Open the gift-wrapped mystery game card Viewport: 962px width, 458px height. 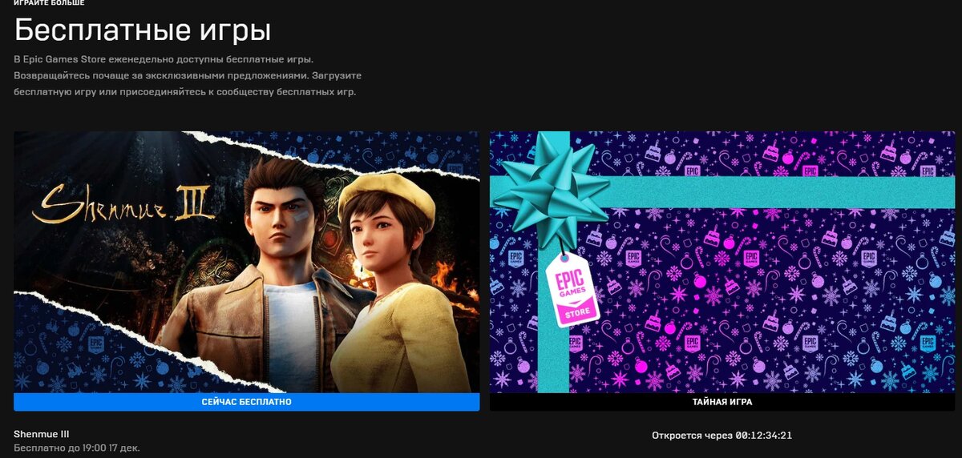point(722,262)
